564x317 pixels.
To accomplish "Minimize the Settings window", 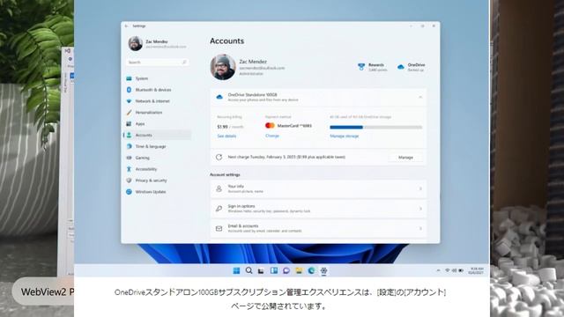I will pos(412,26).
